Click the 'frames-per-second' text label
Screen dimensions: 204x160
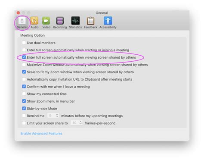(100, 123)
